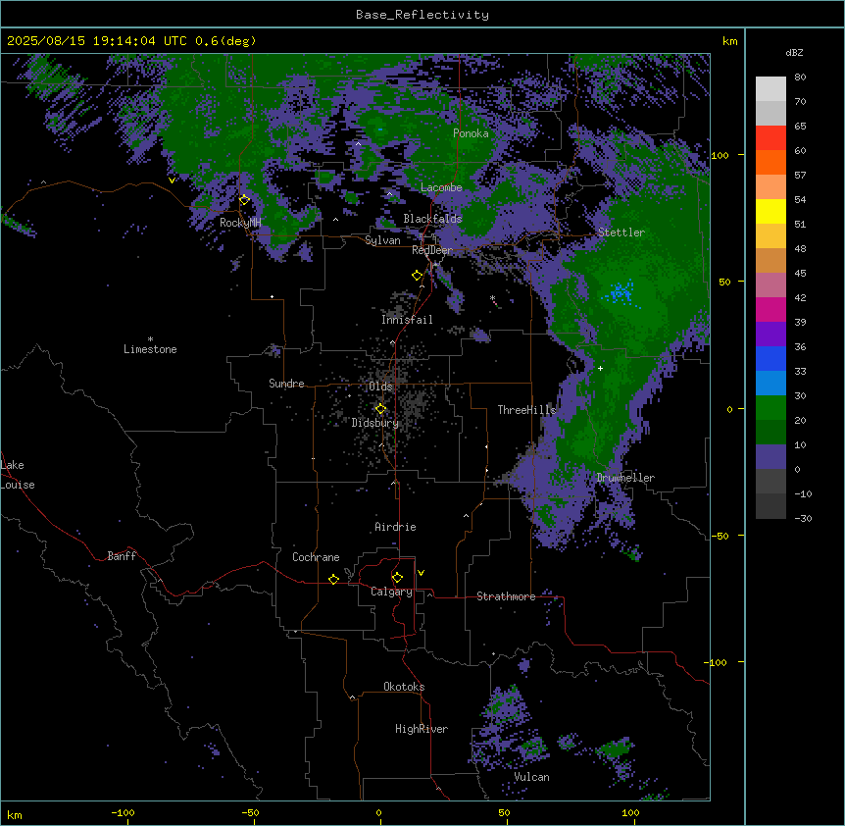845x826 pixels.
Task: Click the yellow diamond marker at Calgary
Action: coord(397,578)
